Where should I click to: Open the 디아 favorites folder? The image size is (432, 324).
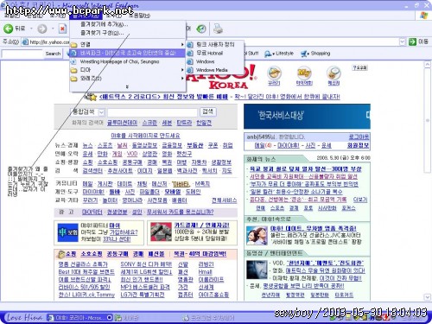(x=127, y=70)
